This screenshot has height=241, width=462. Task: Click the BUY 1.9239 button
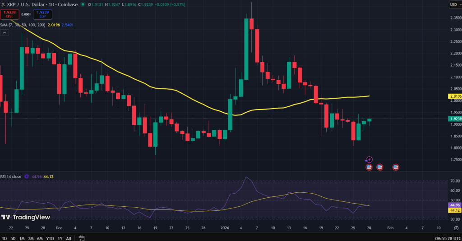pos(43,14)
